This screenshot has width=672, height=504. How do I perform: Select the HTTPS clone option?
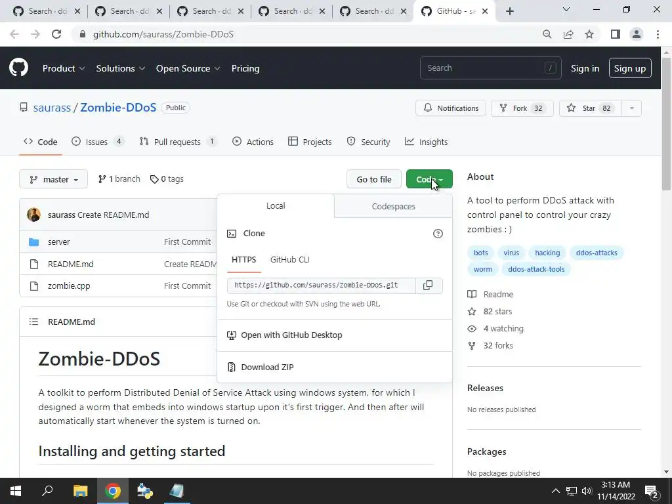(x=244, y=260)
